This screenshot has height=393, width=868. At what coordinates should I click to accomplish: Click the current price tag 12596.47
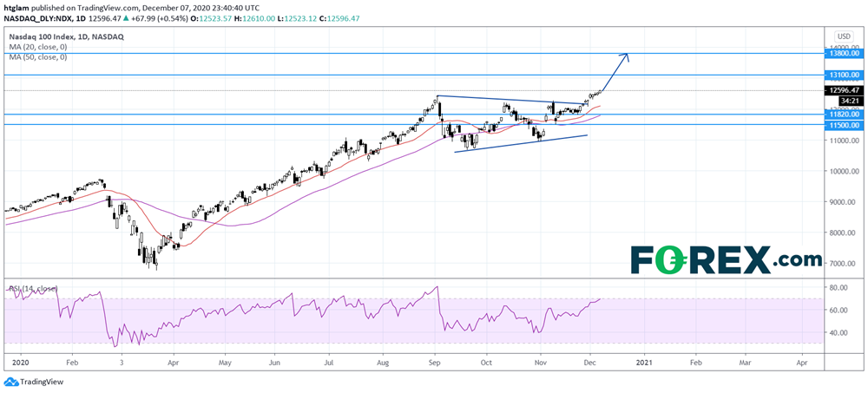tap(843, 90)
